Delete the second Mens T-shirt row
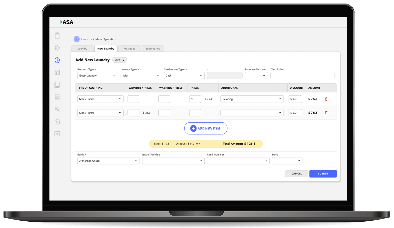The height and width of the screenshot is (228, 394). pyautogui.click(x=326, y=113)
